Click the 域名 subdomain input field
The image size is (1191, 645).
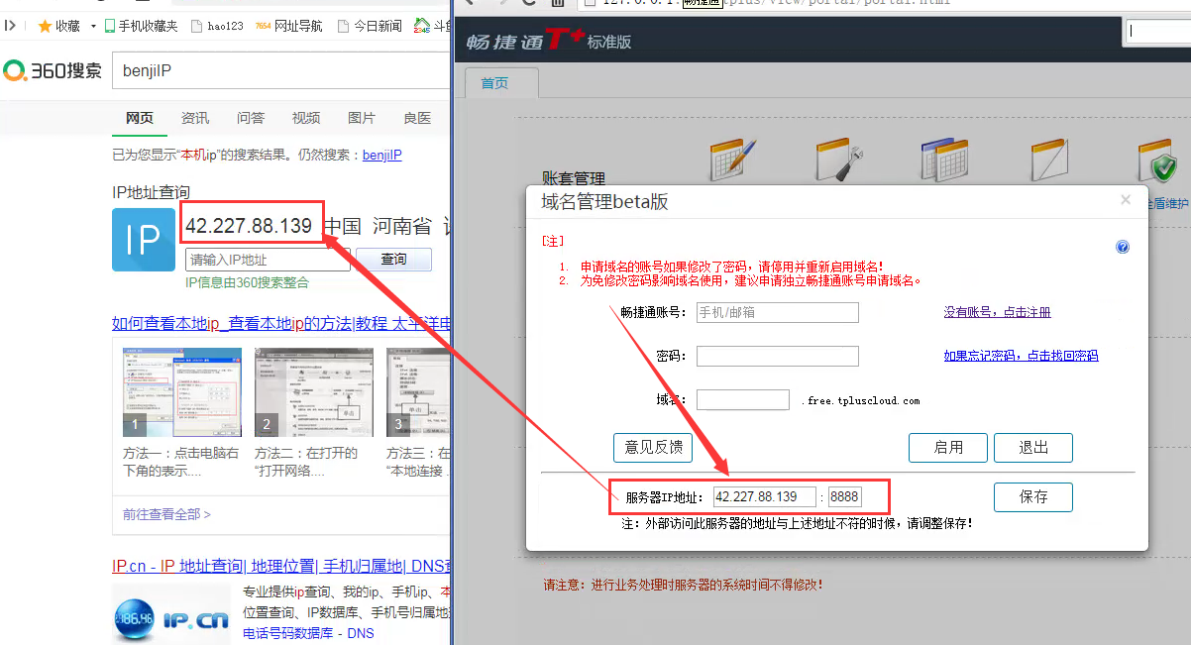(743, 399)
